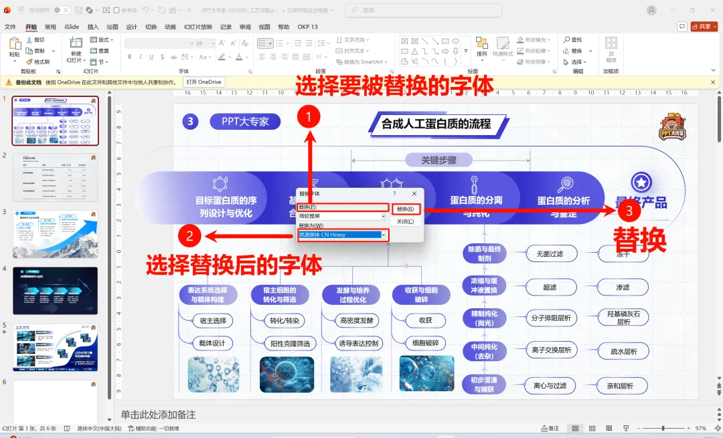
Task: Click the Text Shadow icon
Action: coord(162,57)
